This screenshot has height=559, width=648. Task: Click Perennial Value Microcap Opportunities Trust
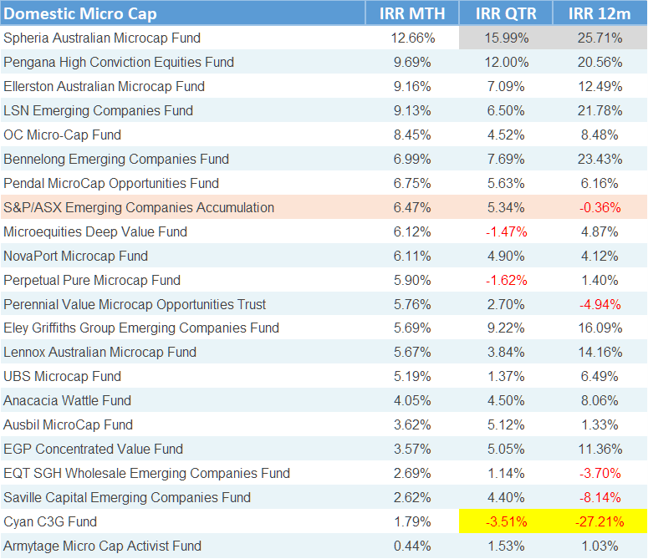click(x=135, y=304)
